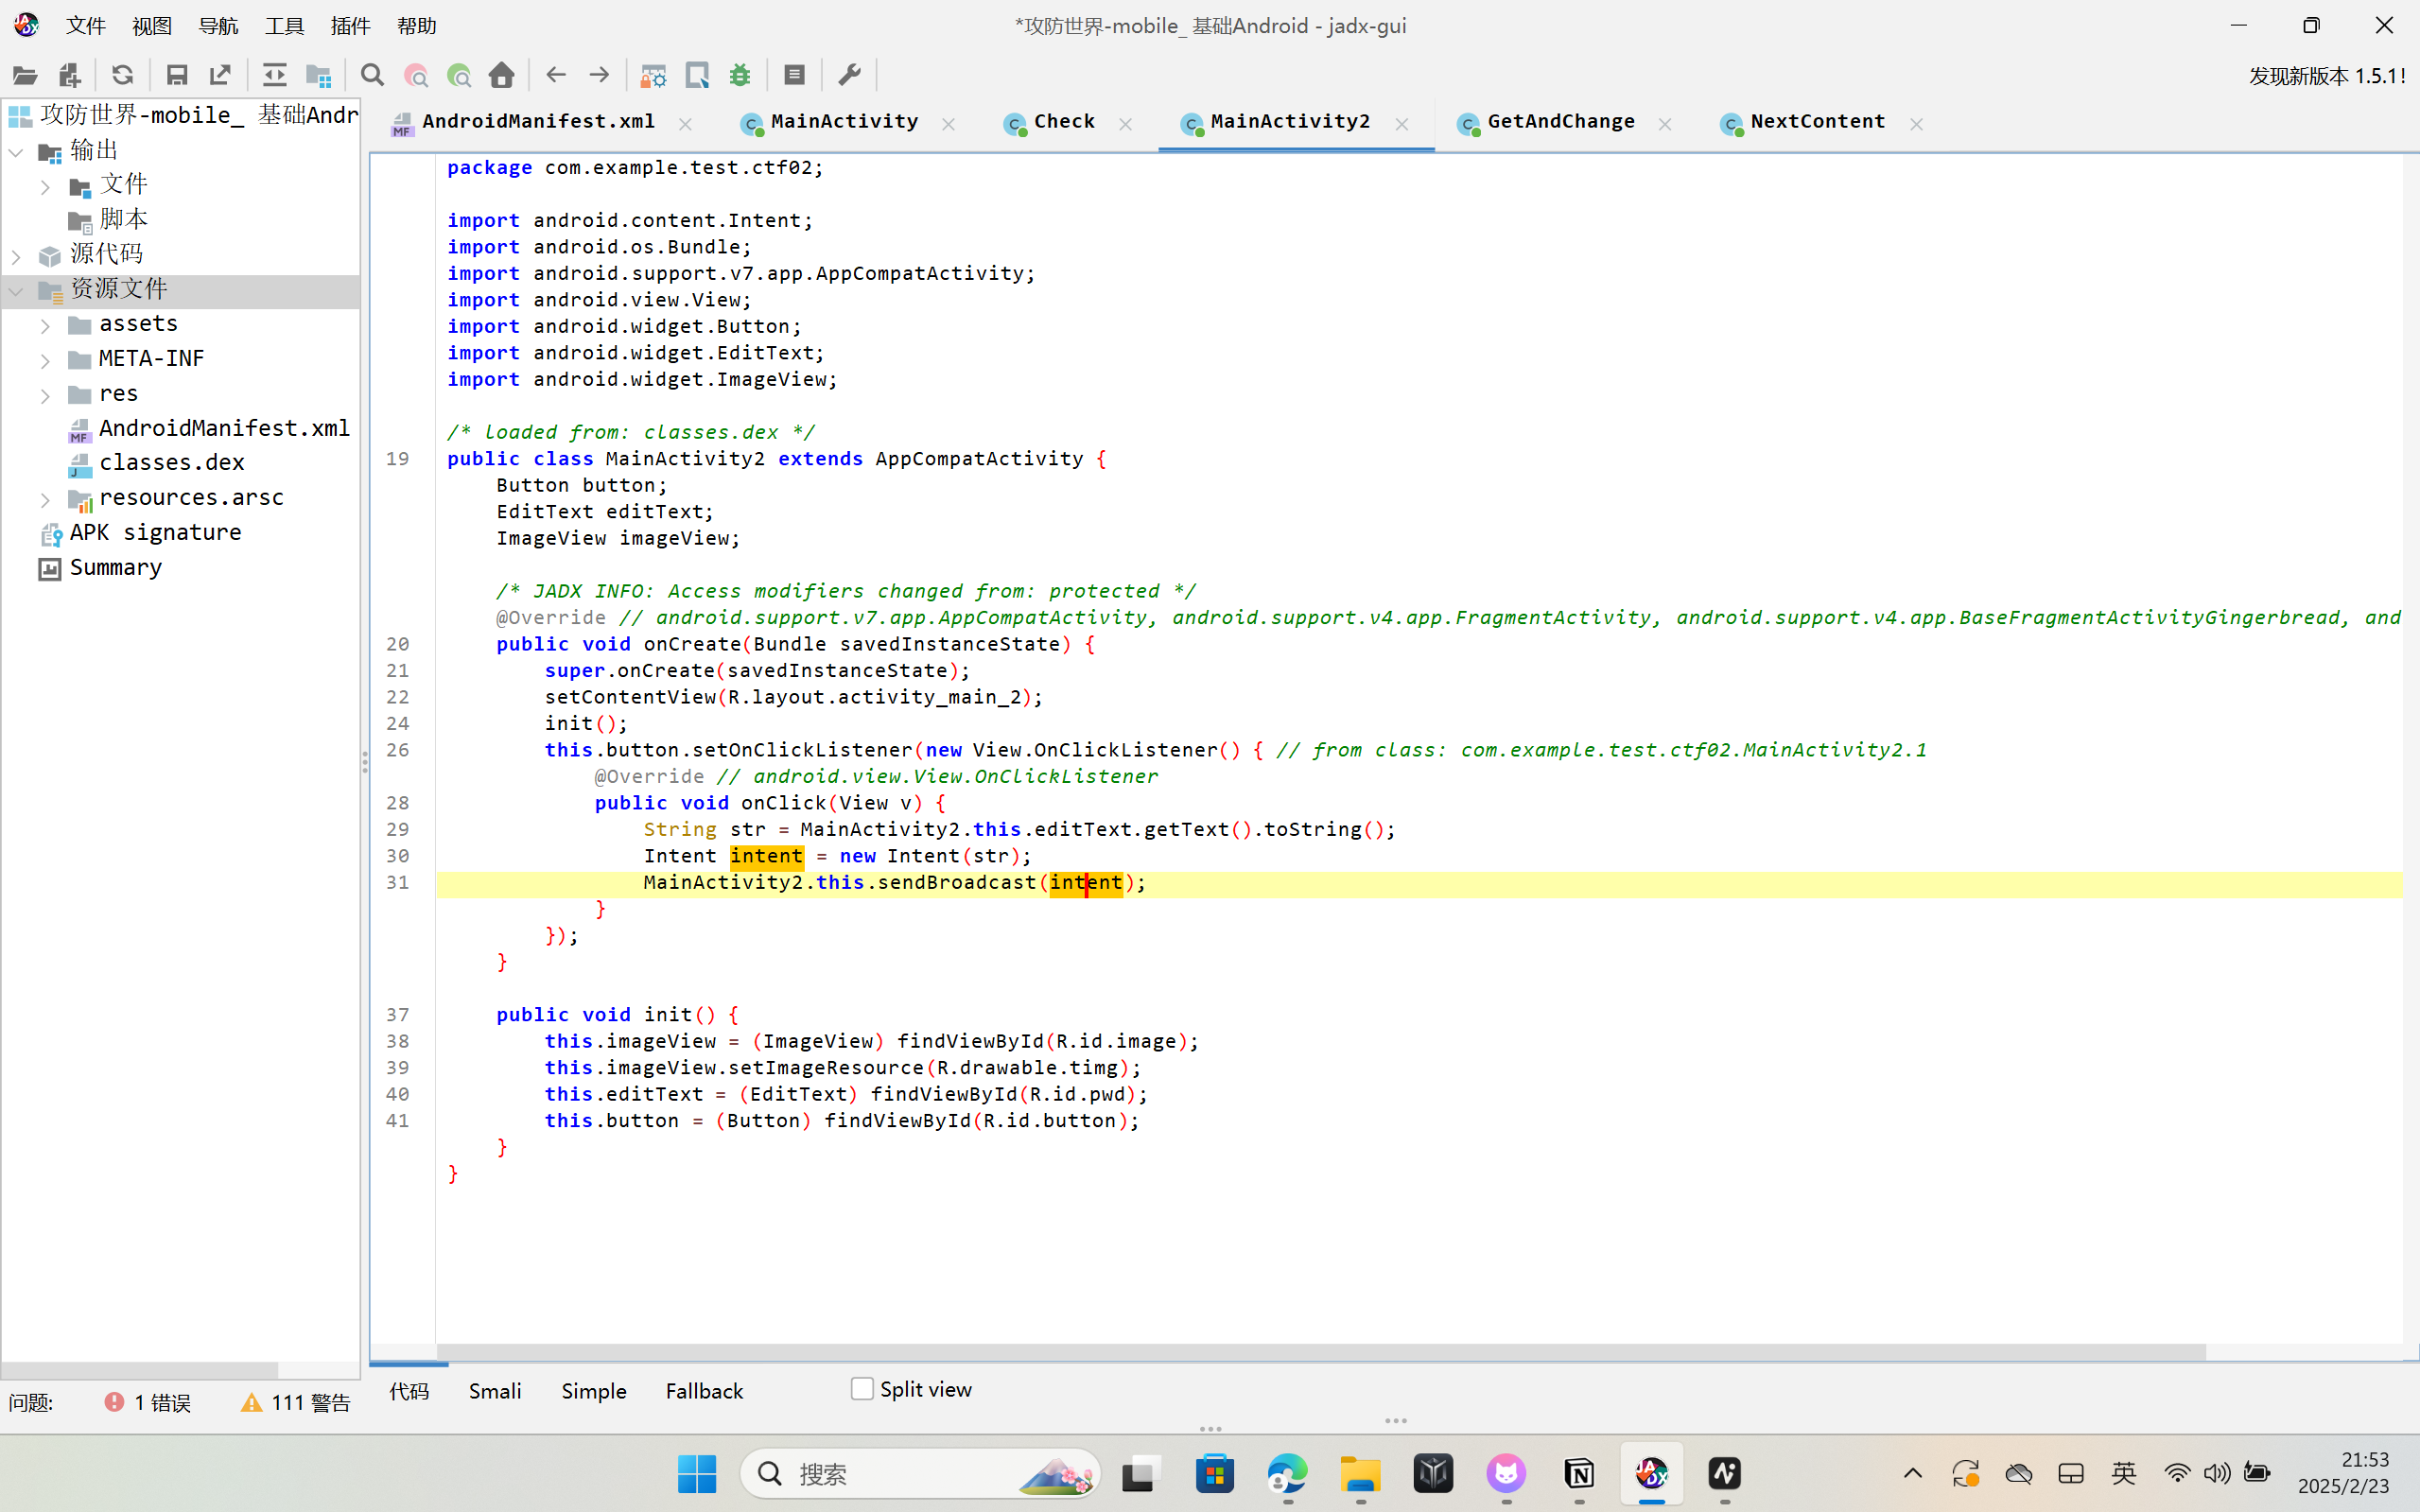
Task: Open Notion from the taskbar
Action: 1579,1473
